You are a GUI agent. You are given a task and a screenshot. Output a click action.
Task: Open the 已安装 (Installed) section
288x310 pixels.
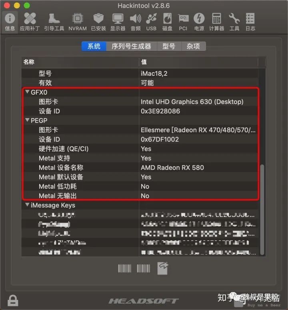point(98,22)
